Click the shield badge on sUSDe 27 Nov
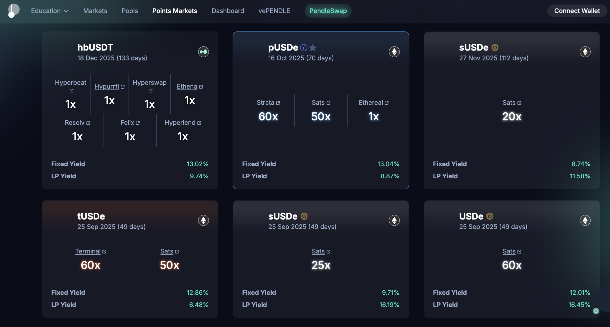The width and height of the screenshot is (610, 327). coord(495,47)
